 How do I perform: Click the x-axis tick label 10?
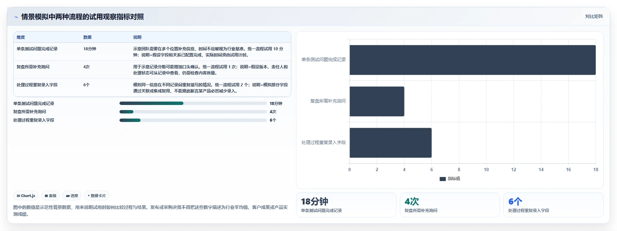486,170
